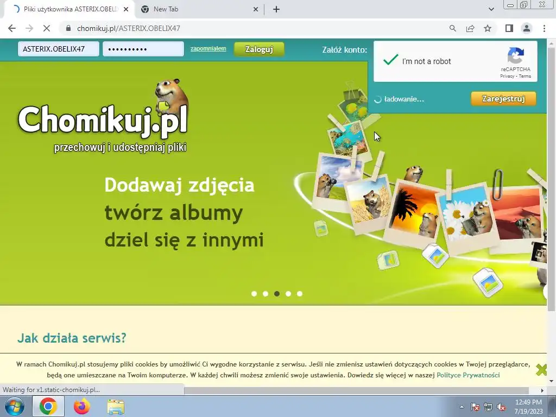Click the muted volume tray icon

pos(501,407)
